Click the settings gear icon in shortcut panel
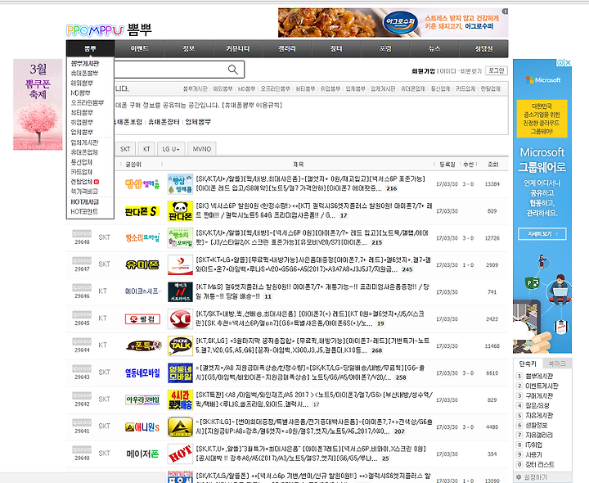Viewport: 589px width, 483px height. (519, 477)
